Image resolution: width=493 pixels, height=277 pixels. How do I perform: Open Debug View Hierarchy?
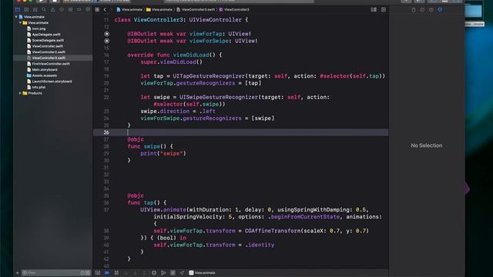[x=154, y=272]
